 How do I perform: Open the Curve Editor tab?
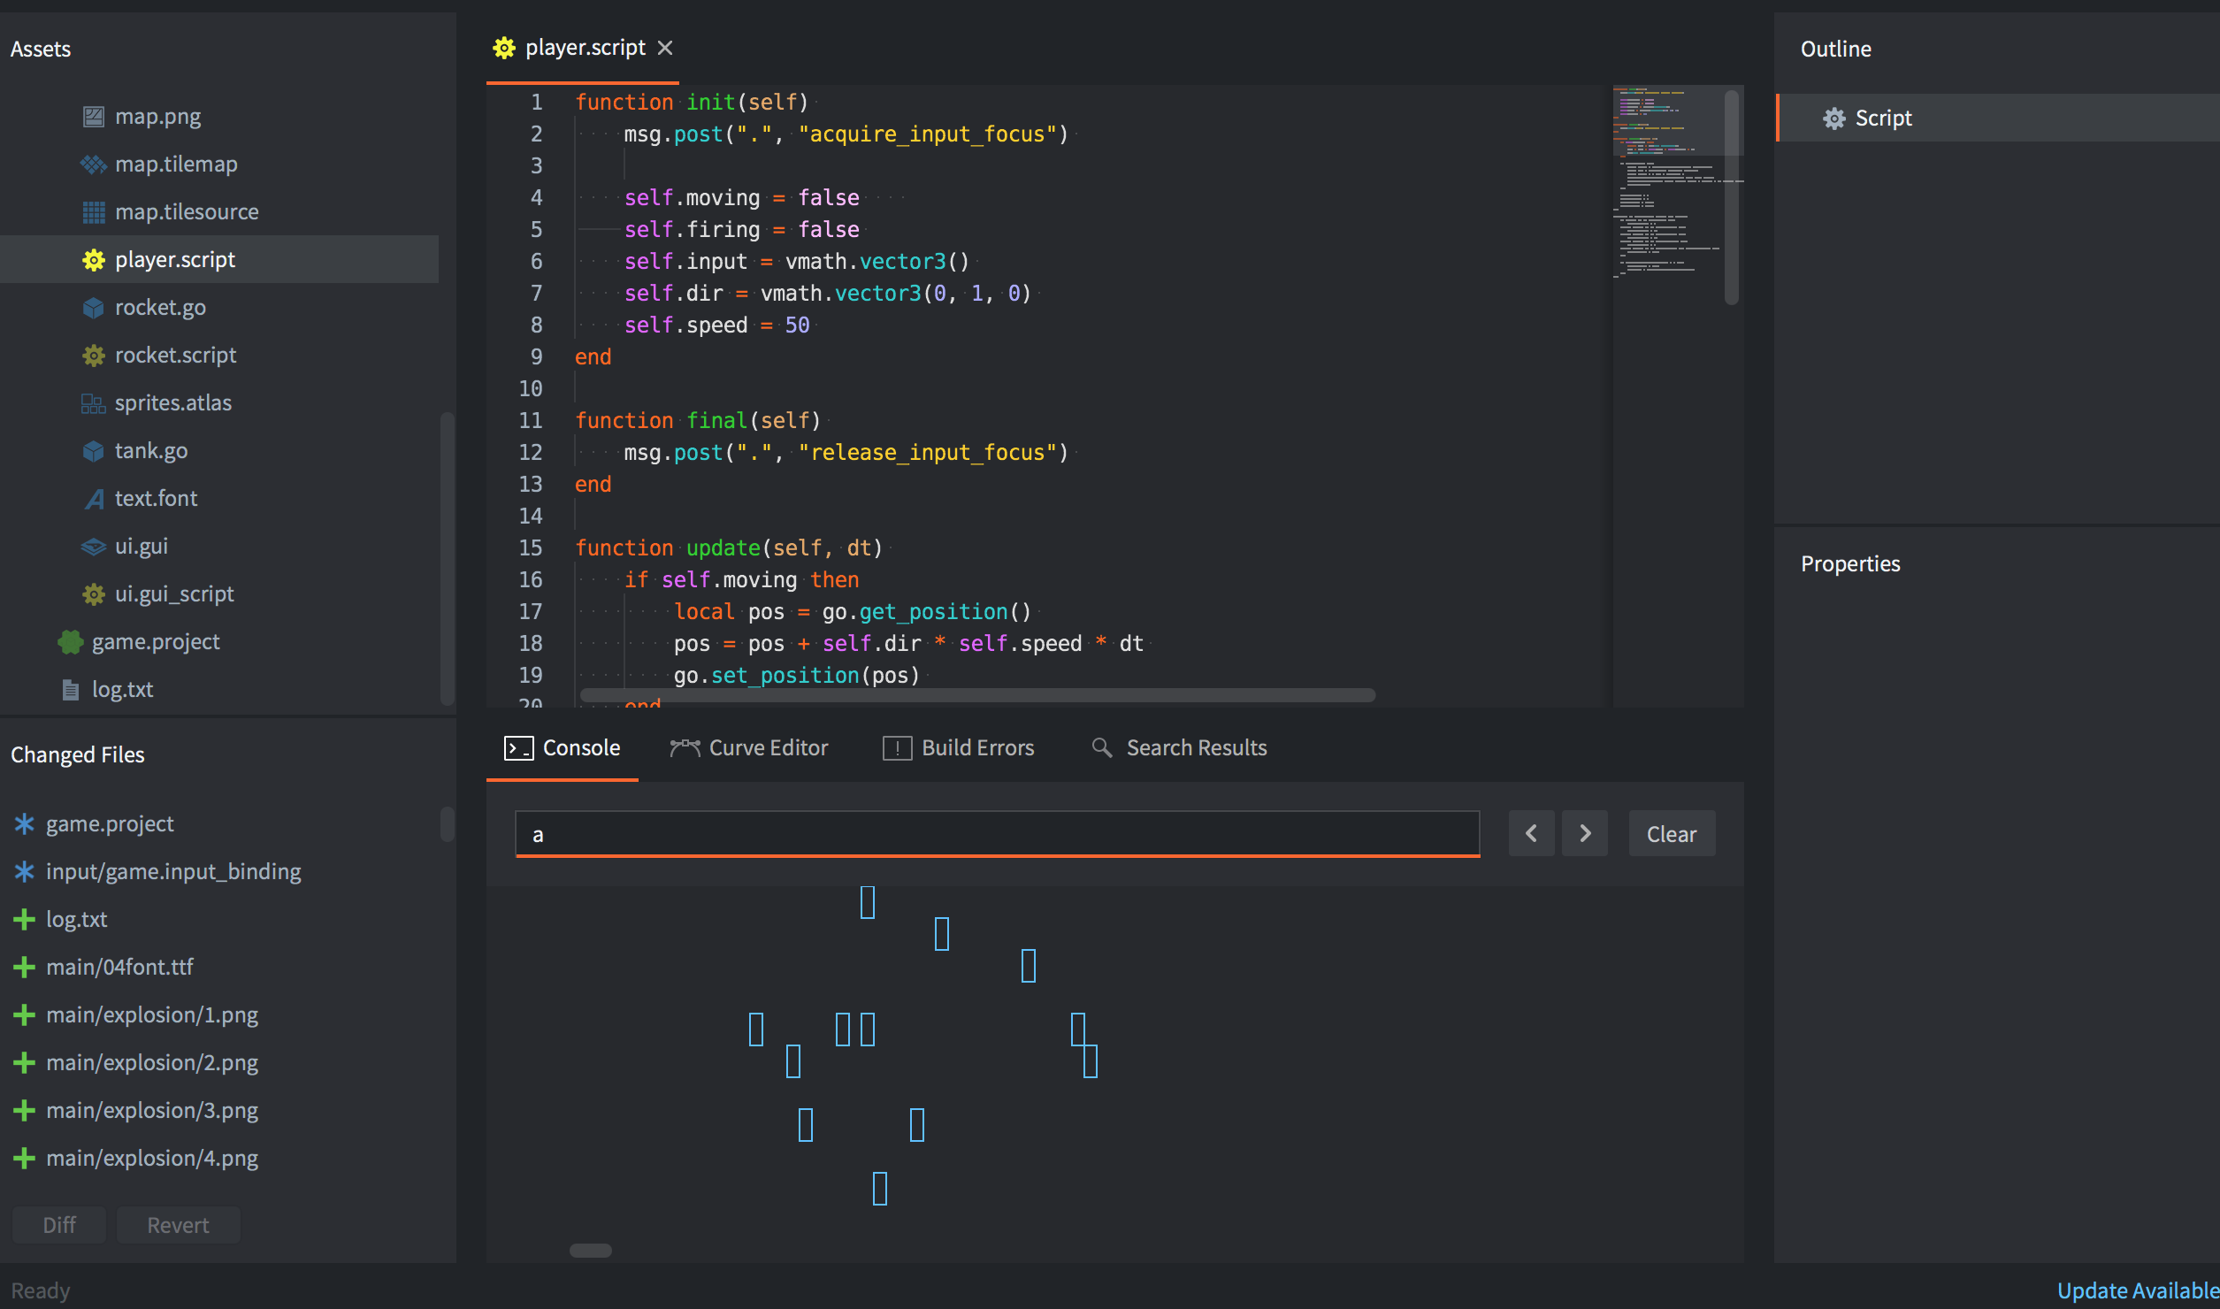[x=749, y=748]
